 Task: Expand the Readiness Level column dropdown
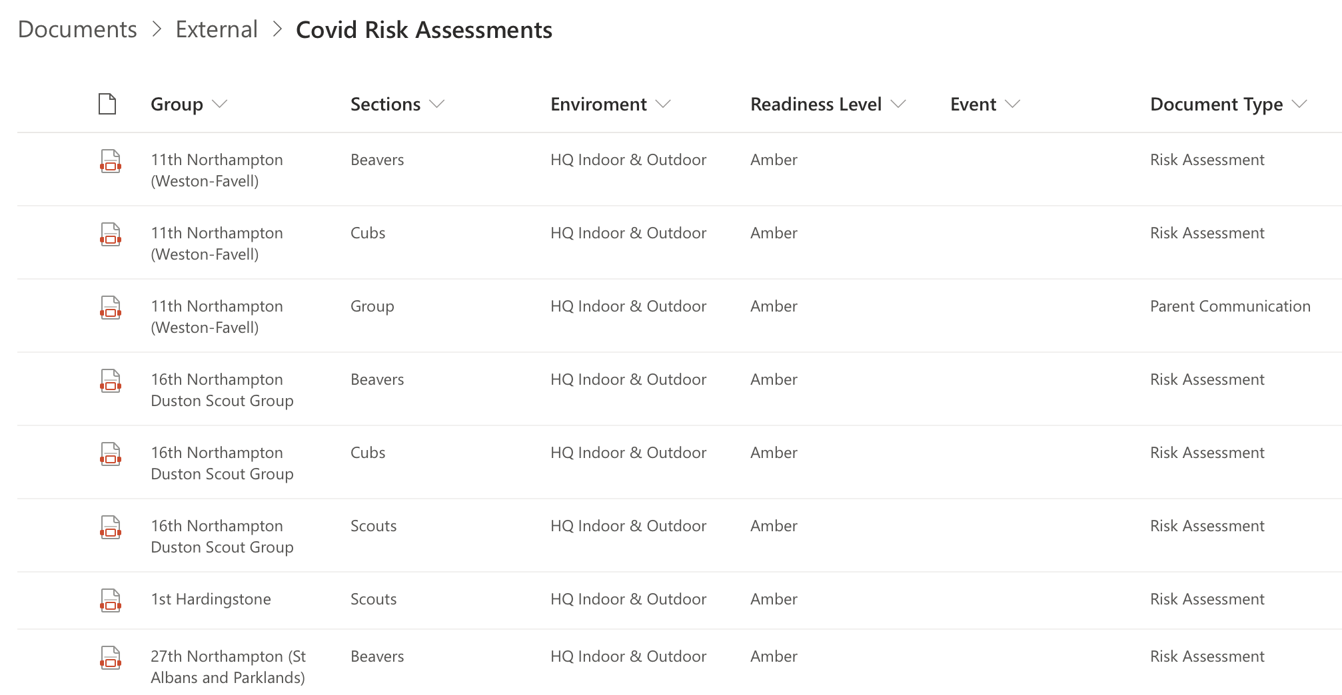[898, 105]
